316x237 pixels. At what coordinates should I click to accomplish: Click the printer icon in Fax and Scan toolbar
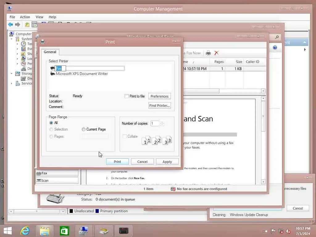point(208,53)
